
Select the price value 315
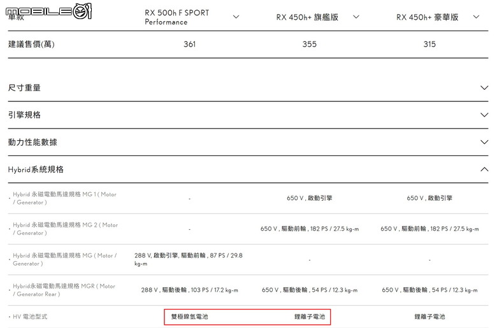coord(429,44)
